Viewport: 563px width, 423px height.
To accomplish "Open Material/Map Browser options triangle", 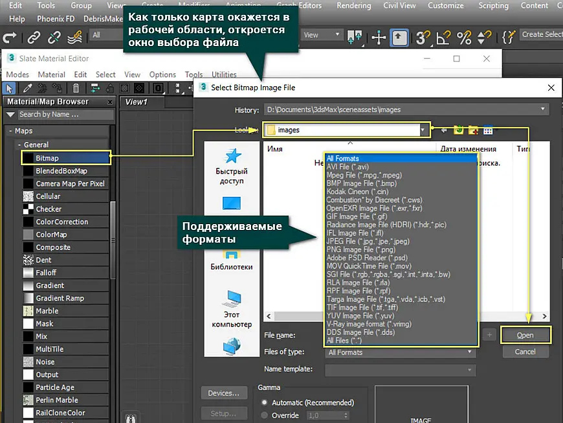I will (x=11, y=114).
